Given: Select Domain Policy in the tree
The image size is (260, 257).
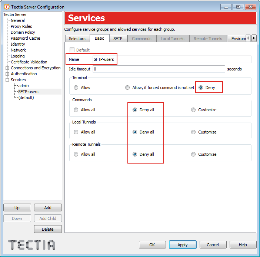Looking at the screenshot, I should (x=23, y=32).
